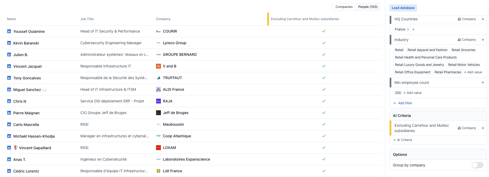The width and height of the screenshot is (489, 177).
Task: Remove the Excluding Carrefour AI criteria
Action: tap(483, 128)
